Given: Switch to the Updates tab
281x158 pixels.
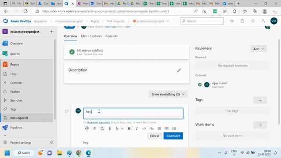Looking at the screenshot, I should (96, 36).
